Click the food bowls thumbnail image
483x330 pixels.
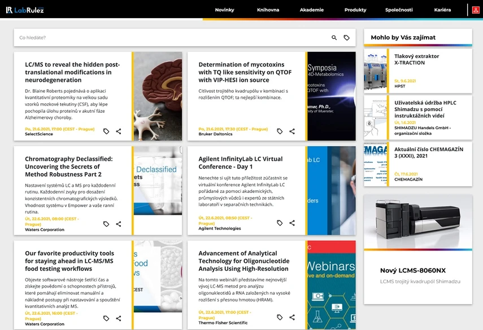pos(158,276)
